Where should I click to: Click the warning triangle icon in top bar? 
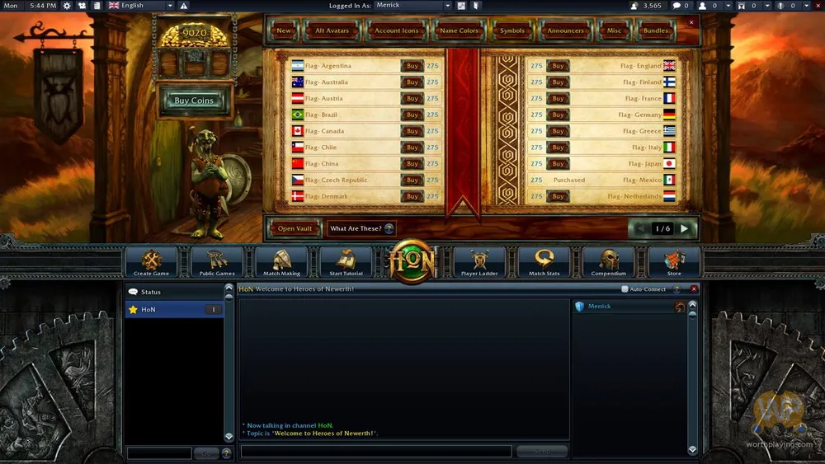click(184, 6)
